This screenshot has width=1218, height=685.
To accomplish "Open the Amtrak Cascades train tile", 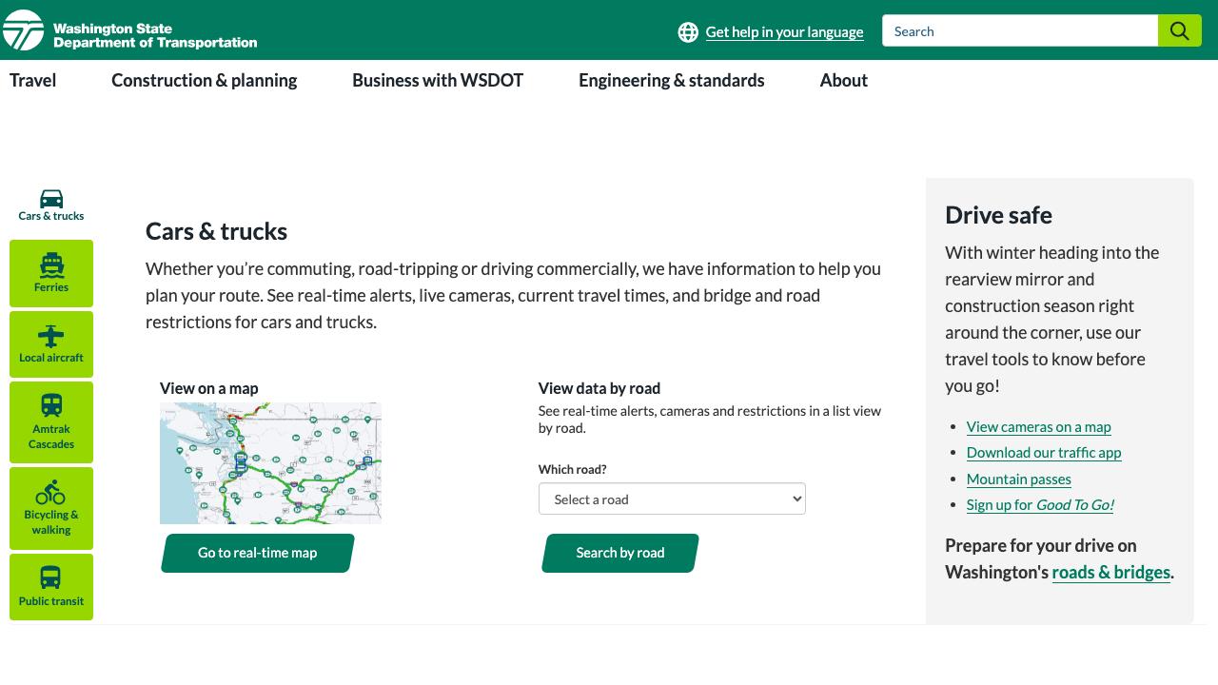I will click(x=51, y=421).
